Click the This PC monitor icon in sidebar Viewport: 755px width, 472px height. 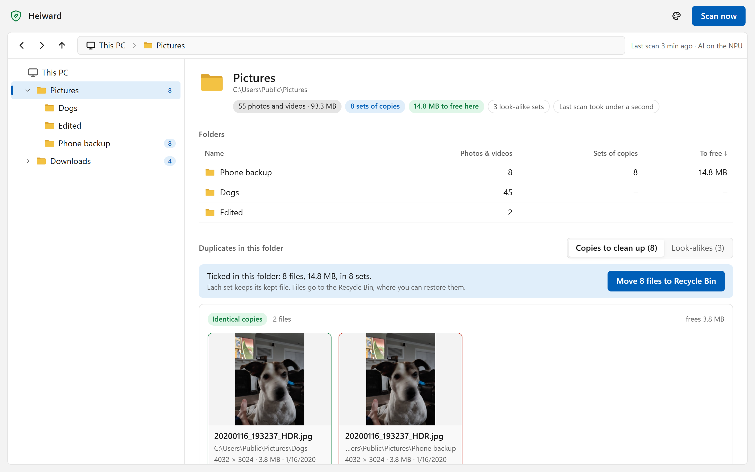[33, 73]
